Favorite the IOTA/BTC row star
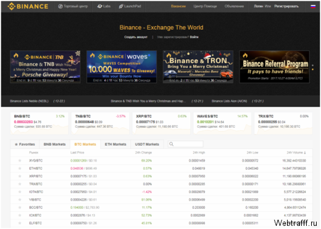 pos(20,192)
